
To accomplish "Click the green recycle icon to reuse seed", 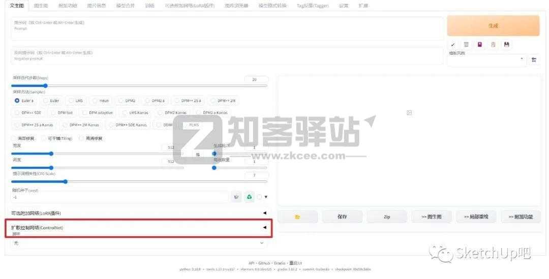I will click(249, 197).
